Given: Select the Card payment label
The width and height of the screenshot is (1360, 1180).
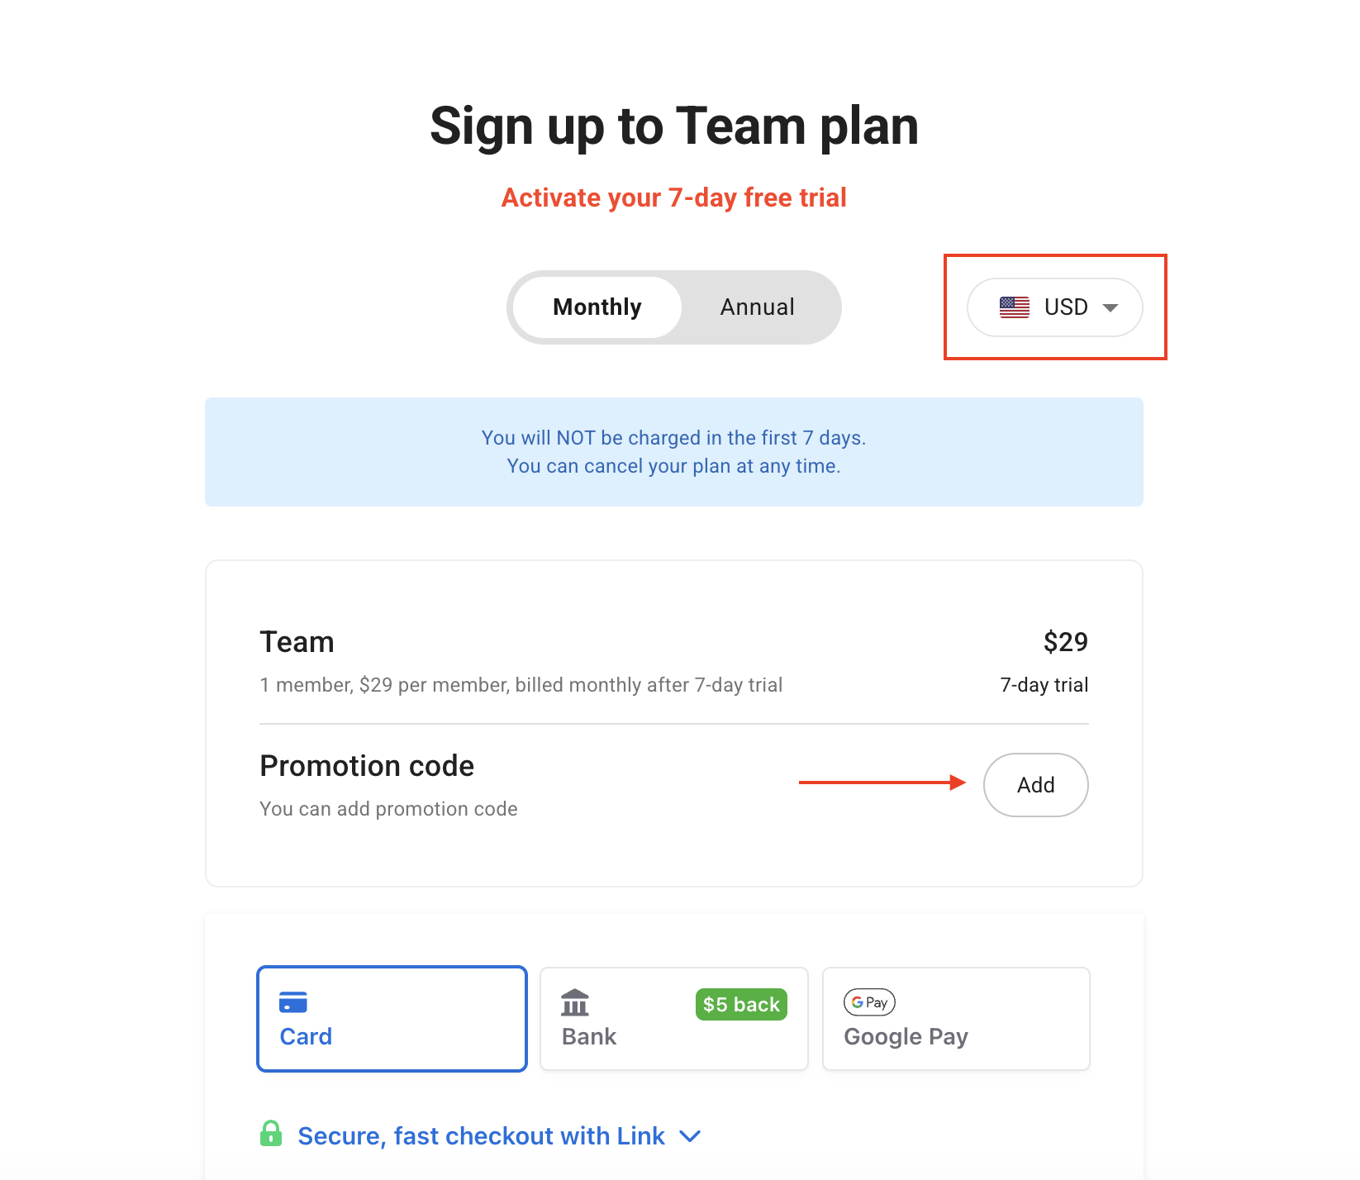Looking at the screenshot, I should (x=306, y=1036).
